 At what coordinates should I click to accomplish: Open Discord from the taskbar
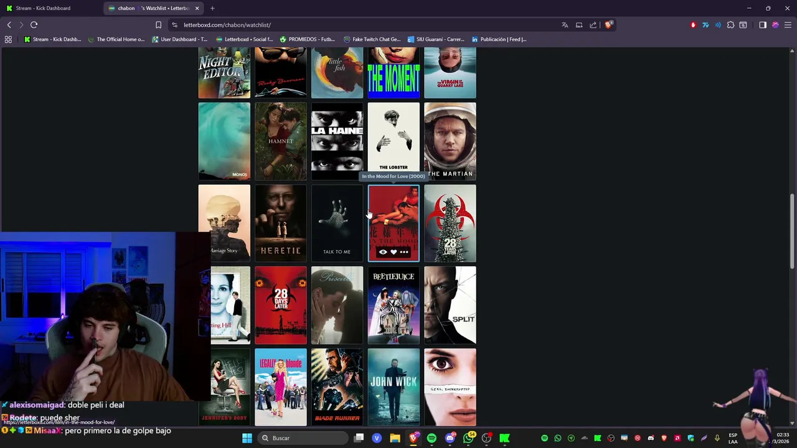450,438
